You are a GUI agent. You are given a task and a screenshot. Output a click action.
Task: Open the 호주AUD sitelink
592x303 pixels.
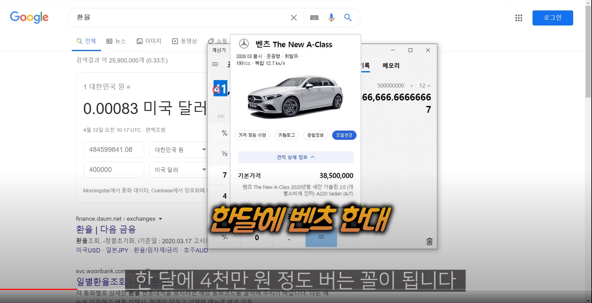coord(196,250)
